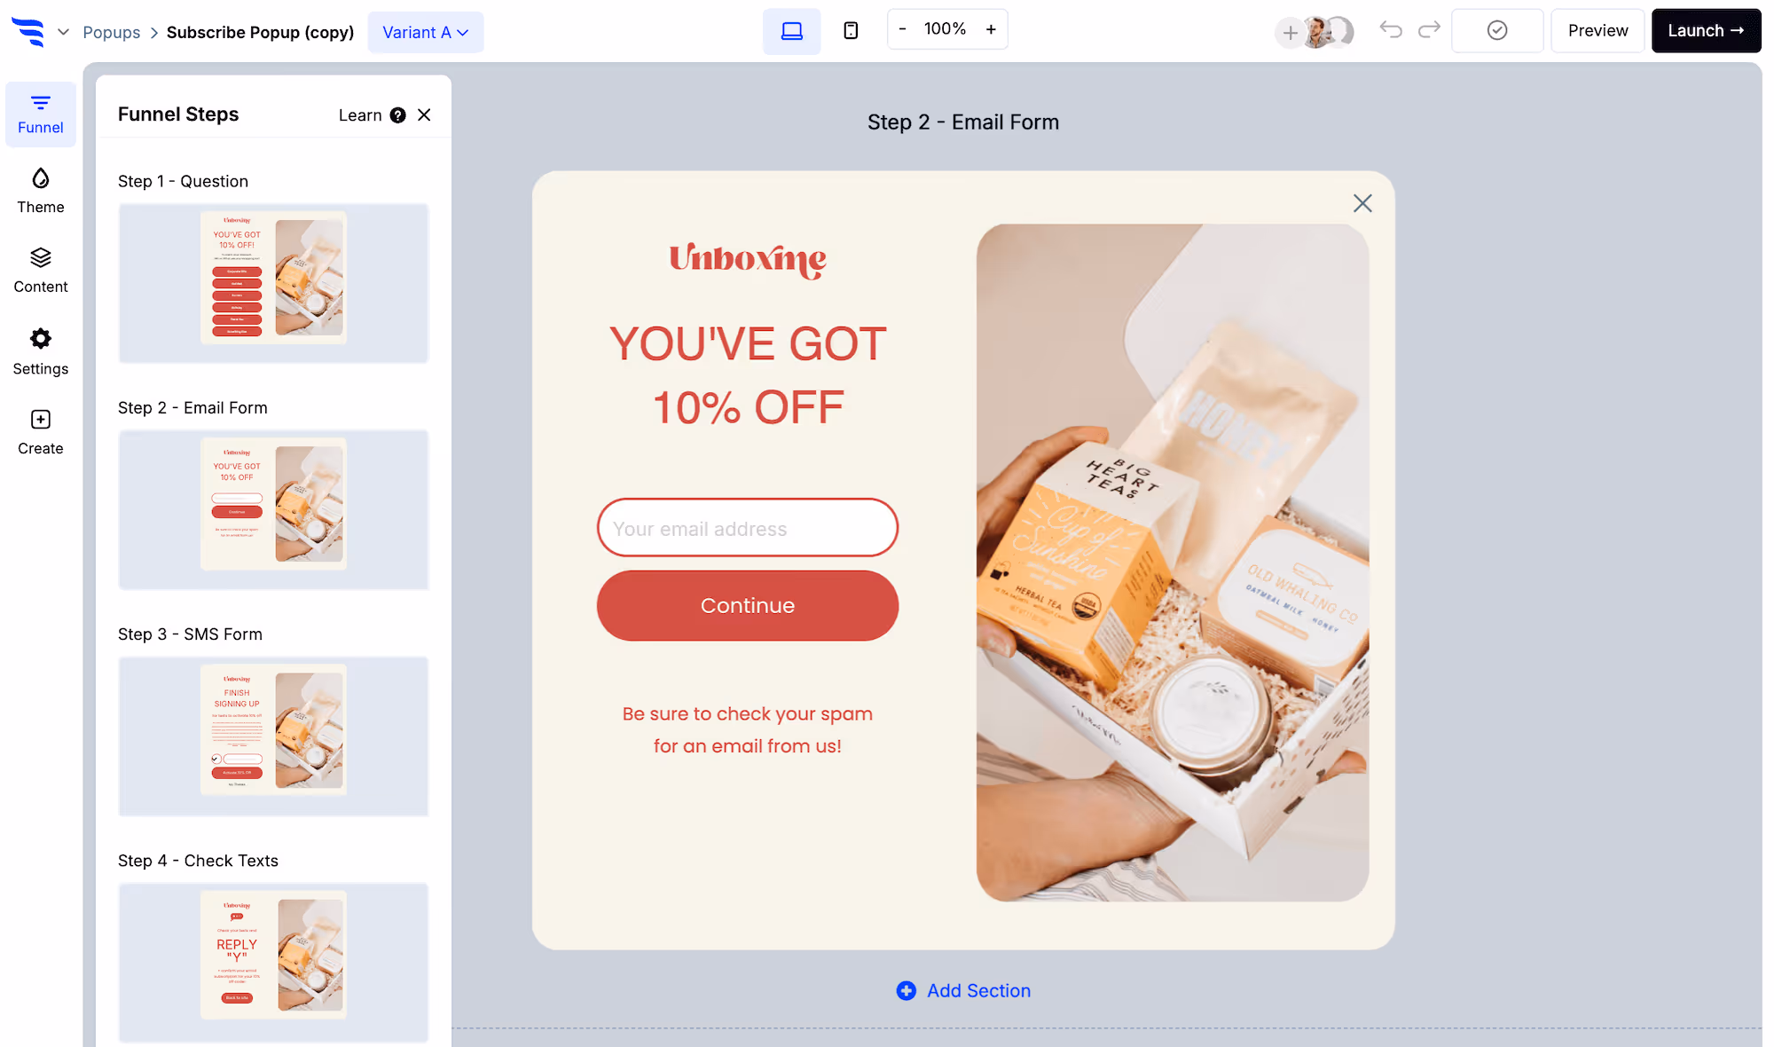The height and width of the screenshot is (1047, 1774).
Task: Expand the chevron next to app logo
Action: point(63,32)
